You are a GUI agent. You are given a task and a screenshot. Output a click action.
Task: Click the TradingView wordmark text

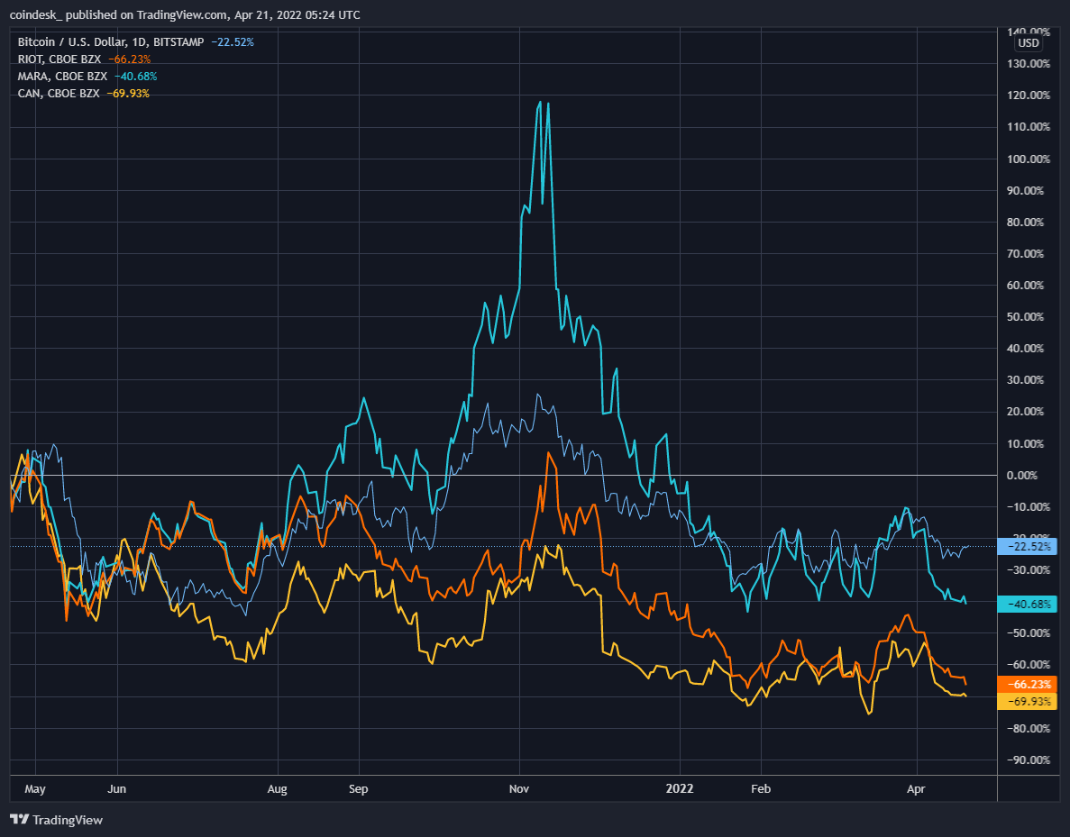click(x=68, y=820)
